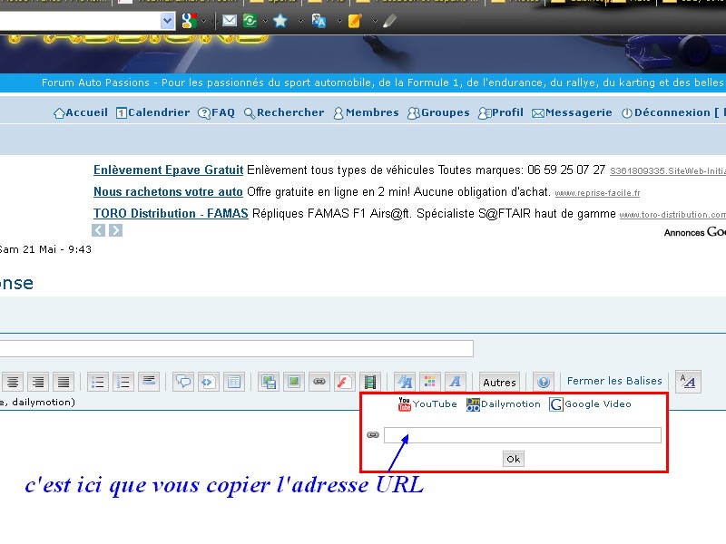Open the browser search box dropdown arrow

(x=167, y=21)
